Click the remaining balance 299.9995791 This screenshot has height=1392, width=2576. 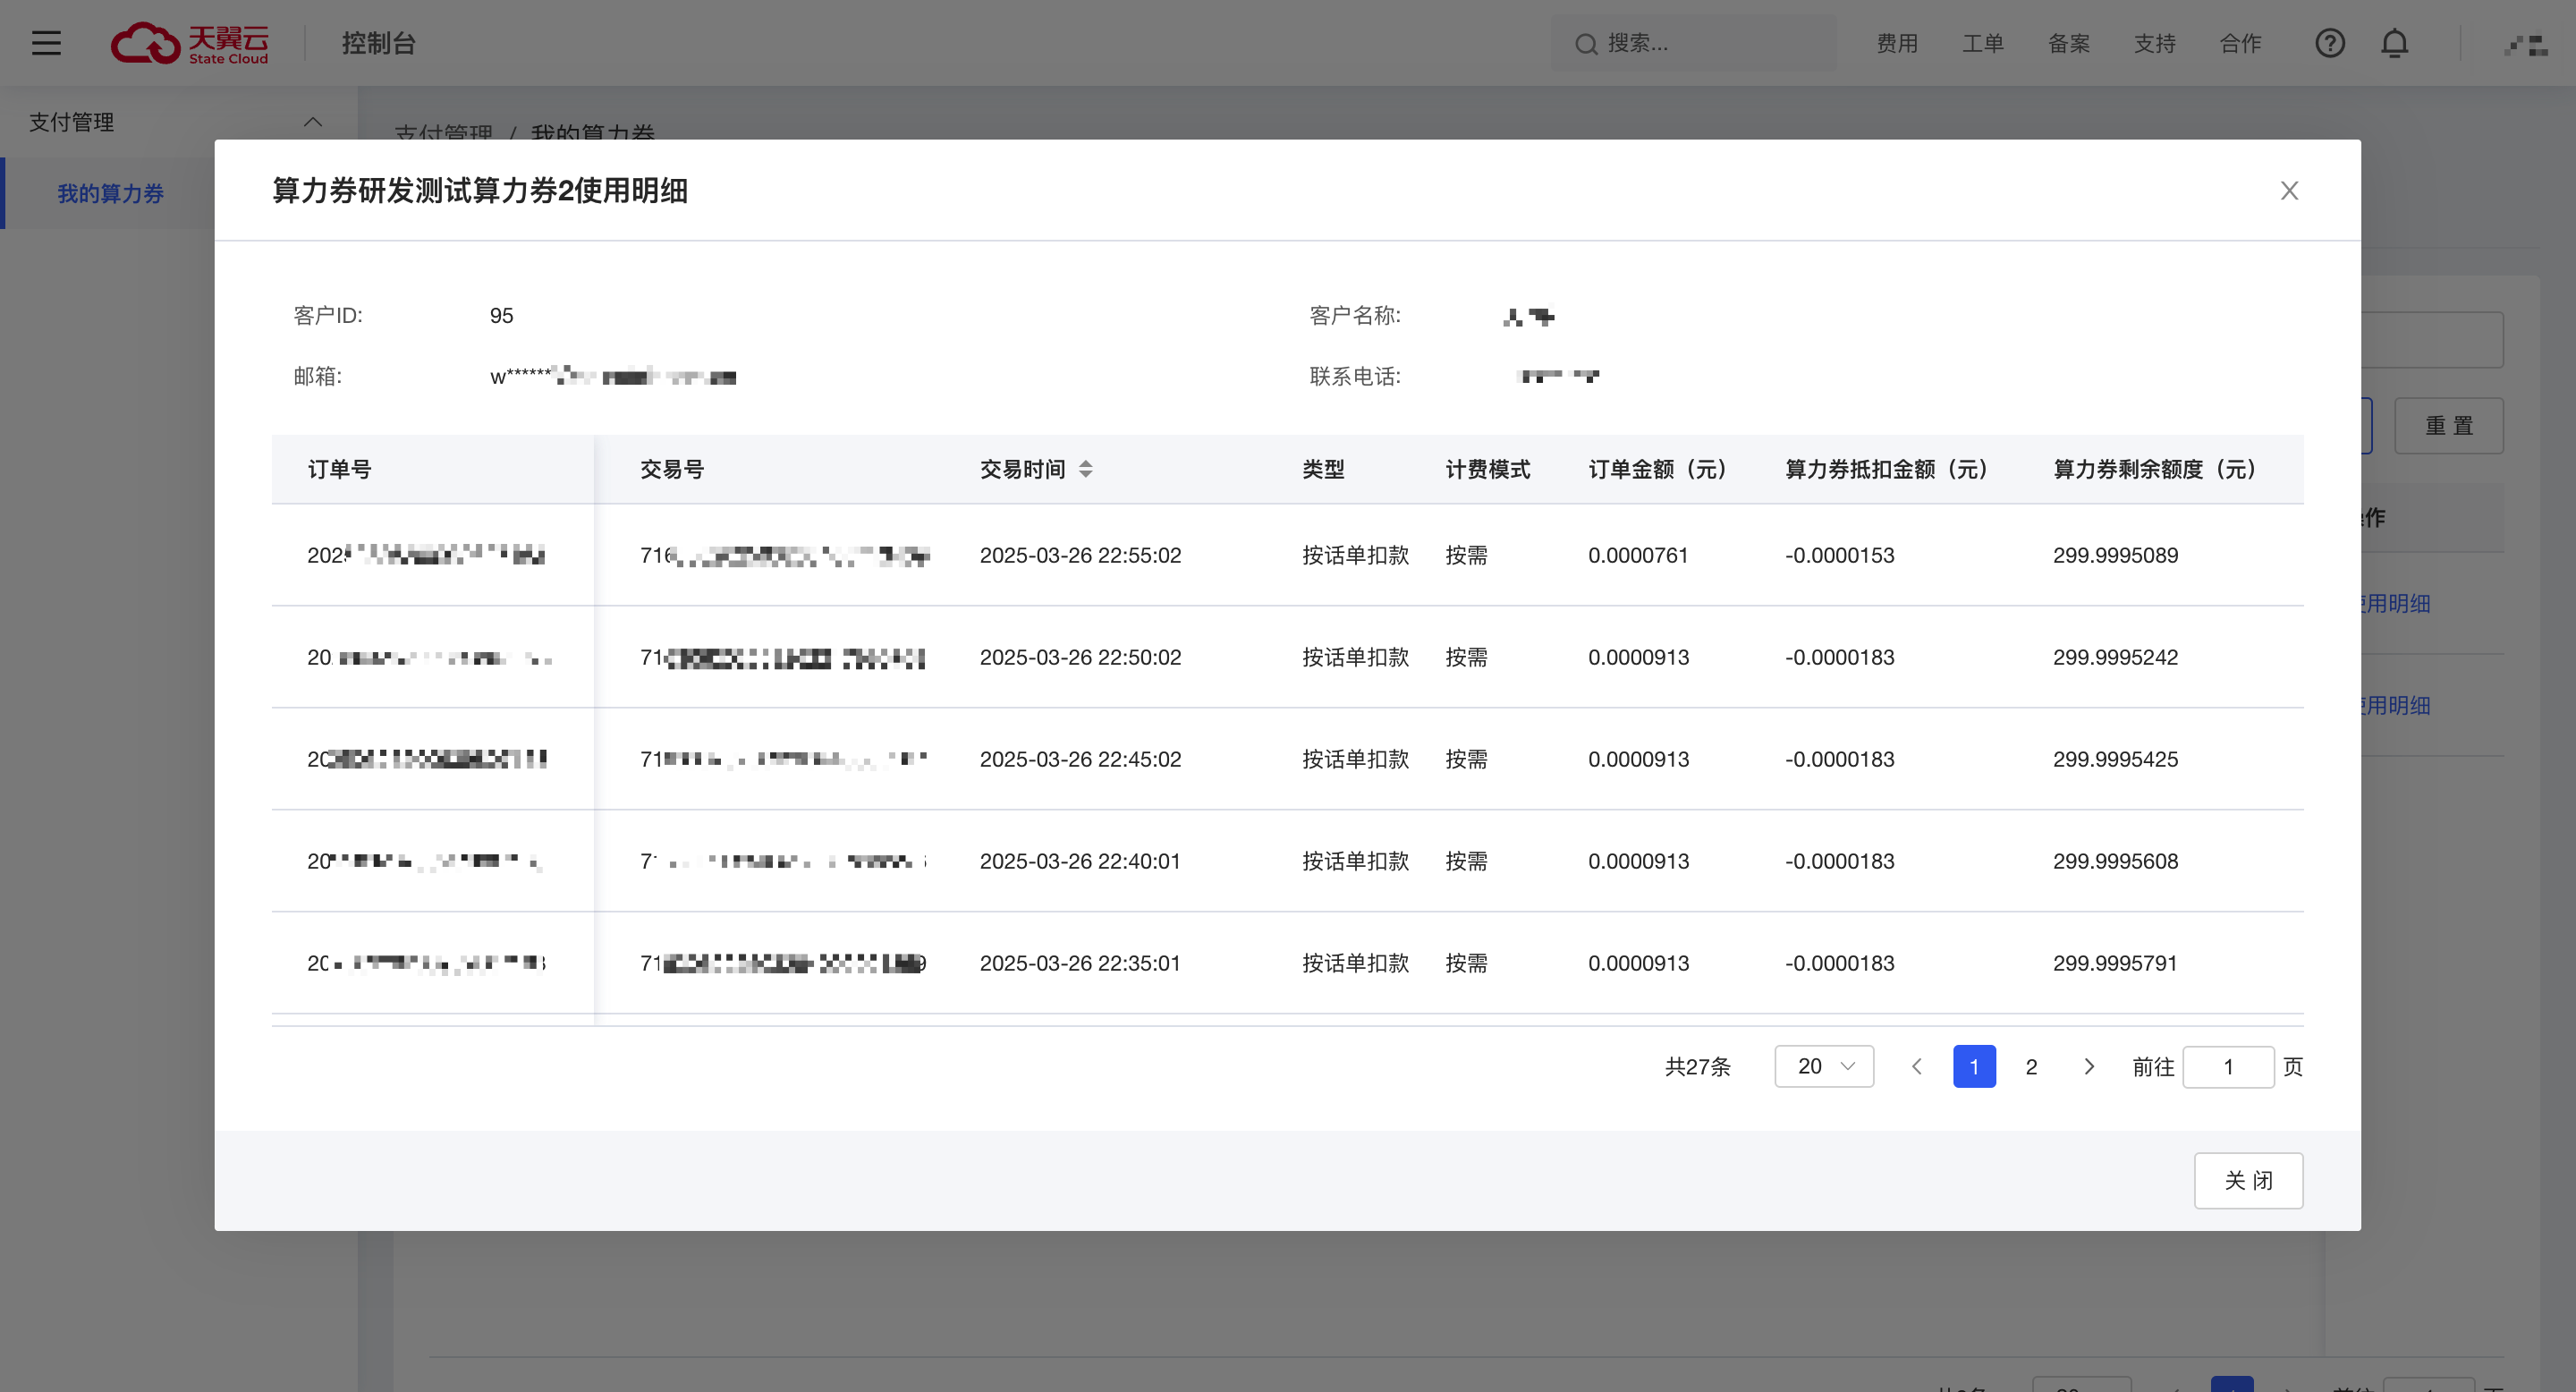2115,963
